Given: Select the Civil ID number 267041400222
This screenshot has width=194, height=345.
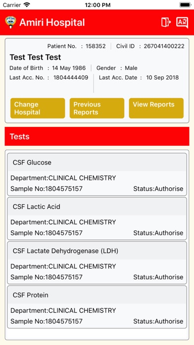Looking at the screenshot, I should [x=164, y=46].
